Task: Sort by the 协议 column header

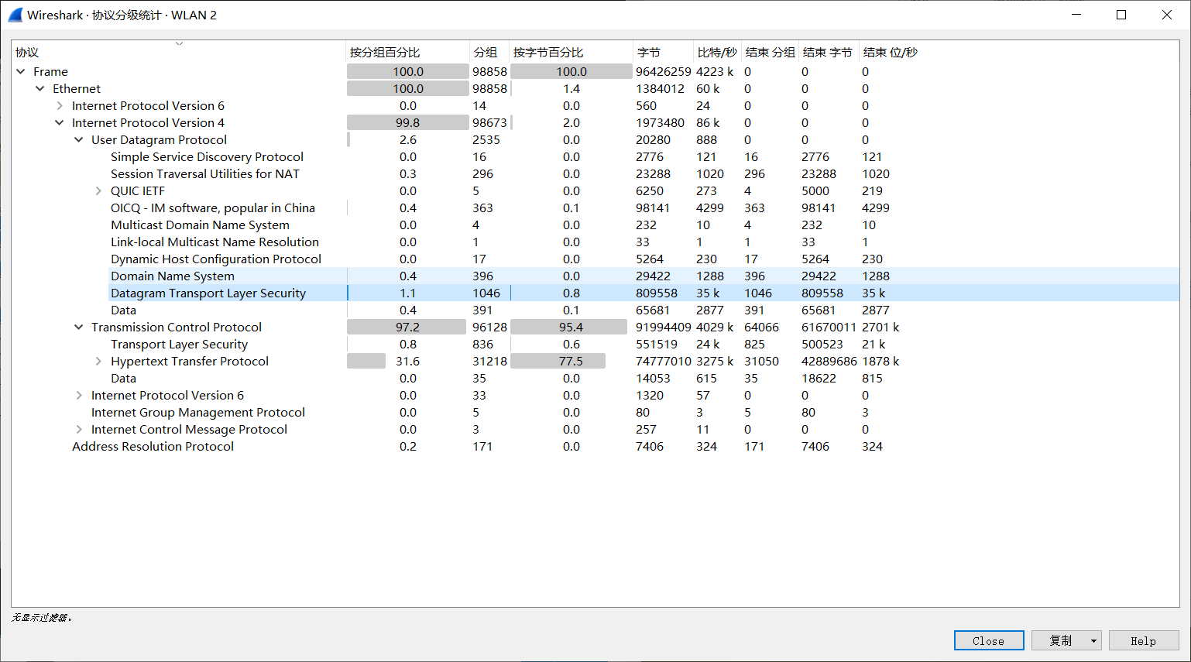Action: 27,53
